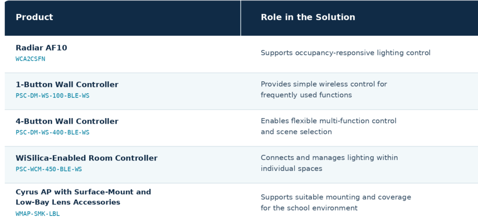The height and width of the screenshot is (224, 478).
Task: Select the WiSilica-Enabled Room Controller title
Action: [86, 158]
